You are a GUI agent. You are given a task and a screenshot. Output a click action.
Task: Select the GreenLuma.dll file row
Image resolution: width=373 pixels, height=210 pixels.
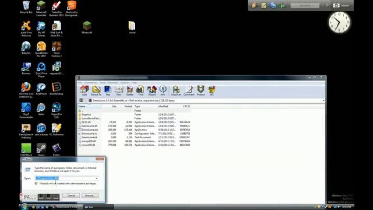coord(135,126)
